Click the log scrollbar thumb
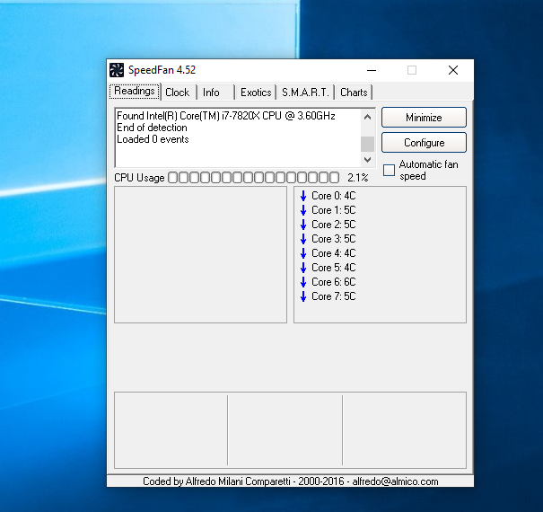 367,144
